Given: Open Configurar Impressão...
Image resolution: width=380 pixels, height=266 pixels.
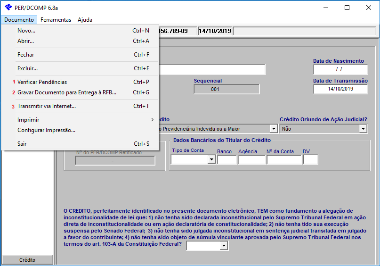Looking at the screenshot, I should click(x=46, y=130).
